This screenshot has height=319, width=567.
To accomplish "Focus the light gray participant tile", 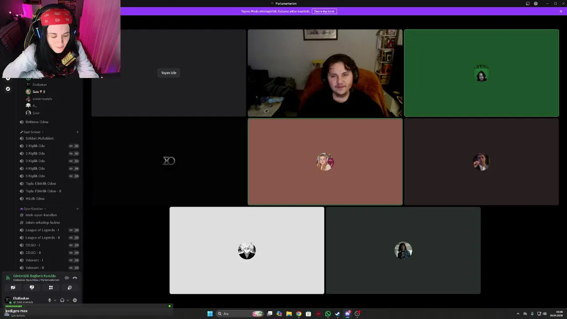I will point(247,250).
